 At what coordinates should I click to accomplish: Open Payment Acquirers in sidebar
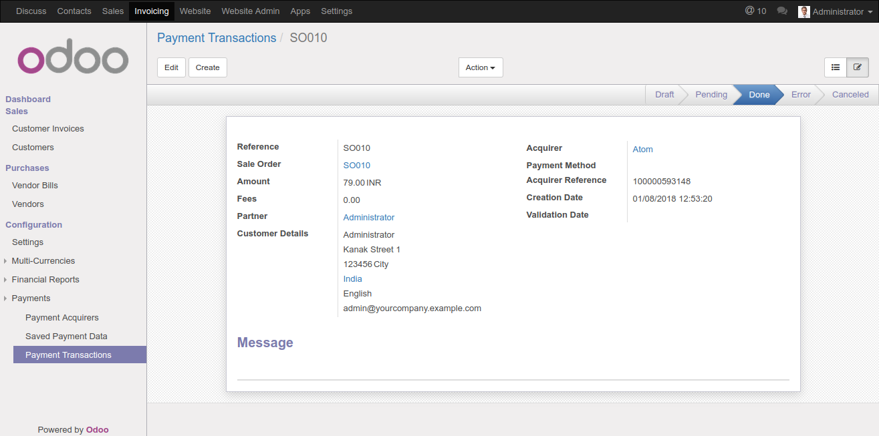click(62, 318)
